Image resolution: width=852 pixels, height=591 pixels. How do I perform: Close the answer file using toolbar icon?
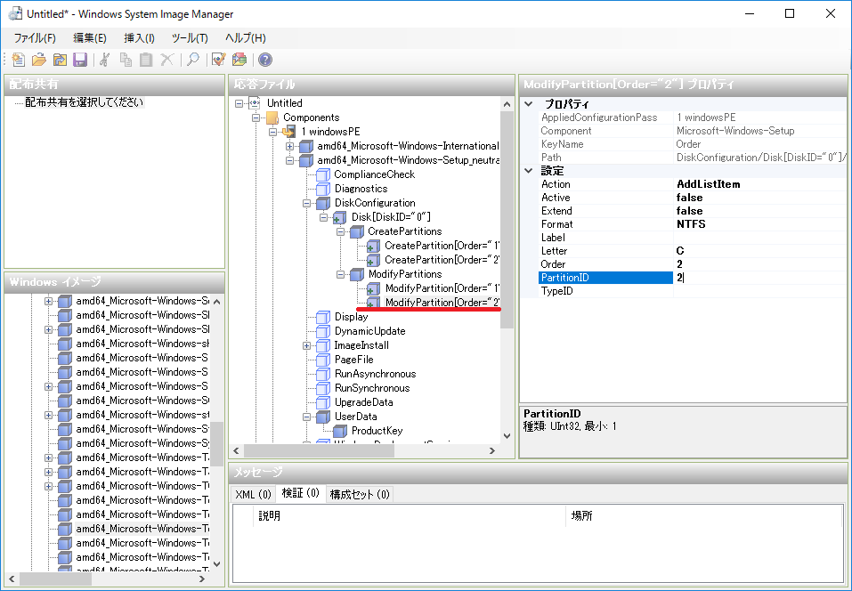coord(60,60)
